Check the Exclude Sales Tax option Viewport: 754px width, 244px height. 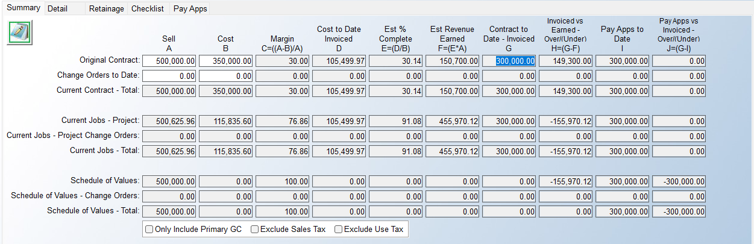[x=254, y=229]
